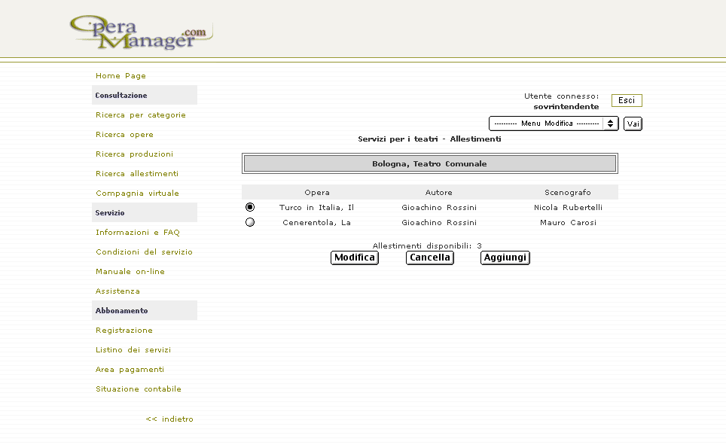Navigate to Ricerca produzioni
The height and width of the screenshot is (445, 726).
coord(134,154)
